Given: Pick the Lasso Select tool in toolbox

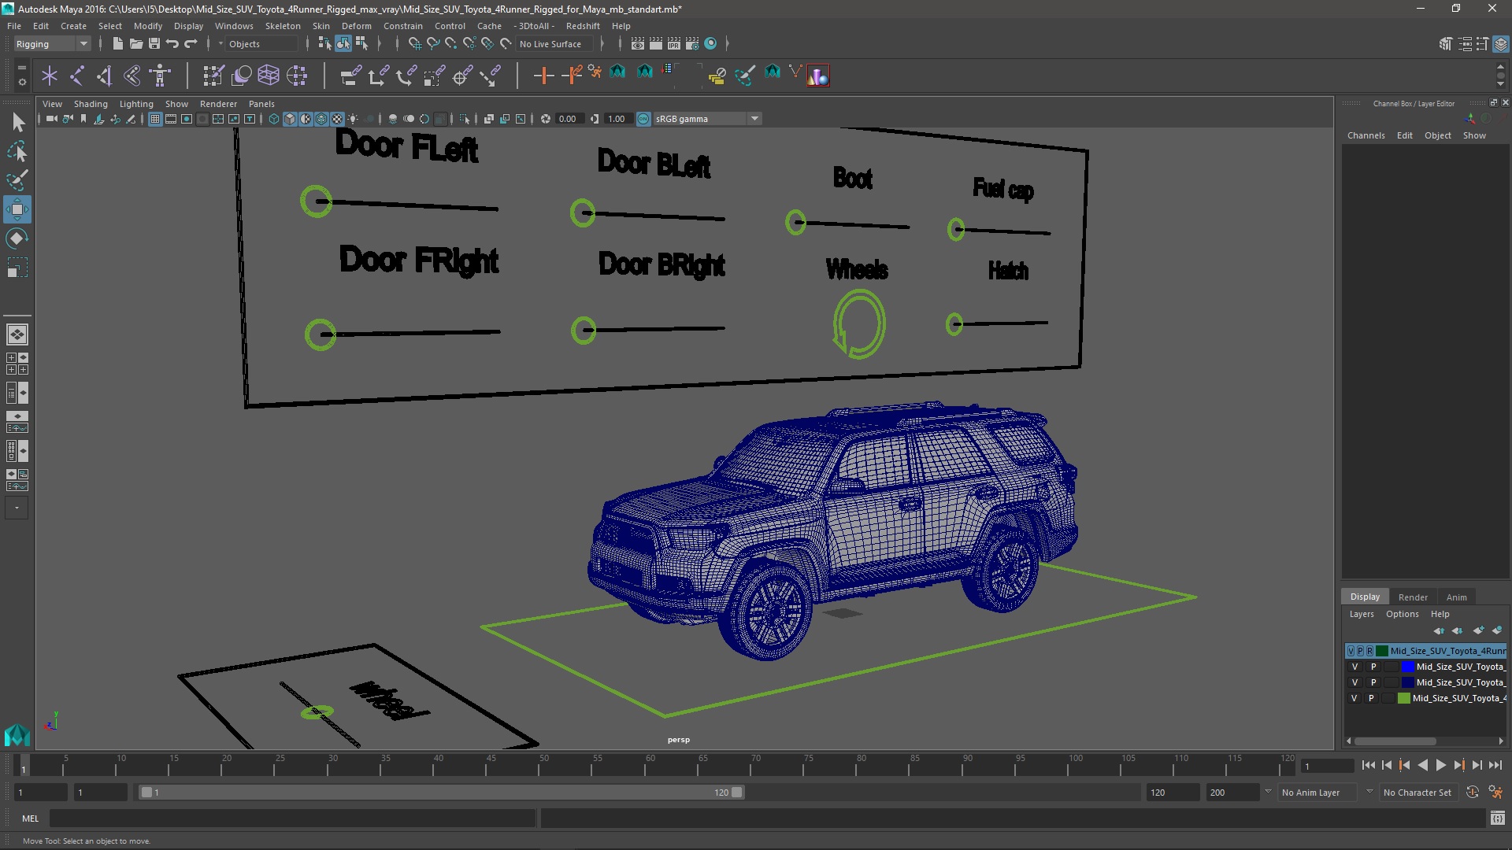Looking at the screenshot, I should [x=17, y=151].
